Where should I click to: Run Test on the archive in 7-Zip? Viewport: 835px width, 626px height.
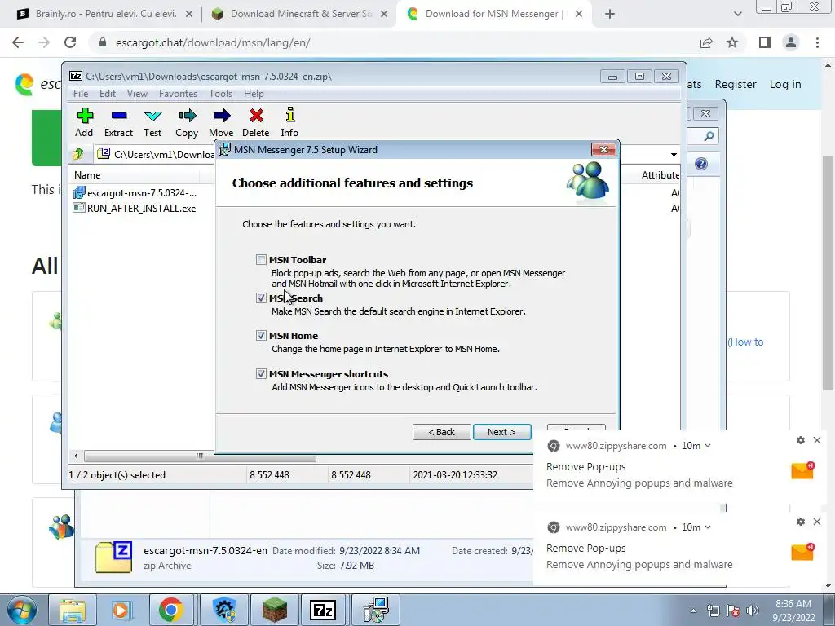click(x=152, y=122)
